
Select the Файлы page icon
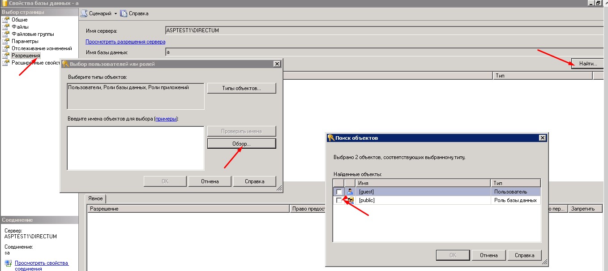6,27
